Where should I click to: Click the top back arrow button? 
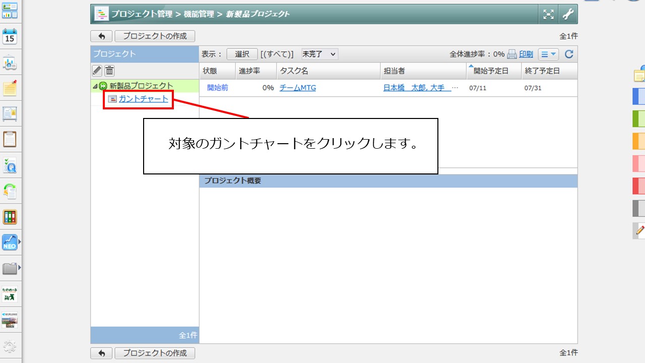coord(101,36)
